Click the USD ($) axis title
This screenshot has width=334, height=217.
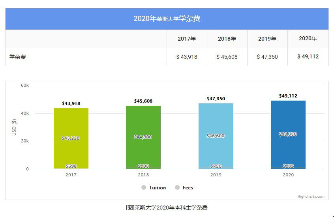[x=14, y=127]
